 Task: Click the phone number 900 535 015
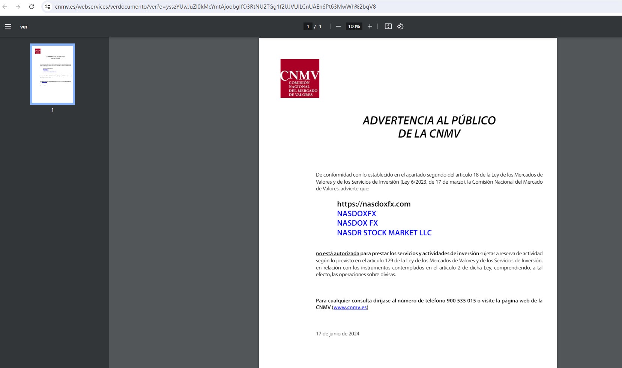[461, 301]
